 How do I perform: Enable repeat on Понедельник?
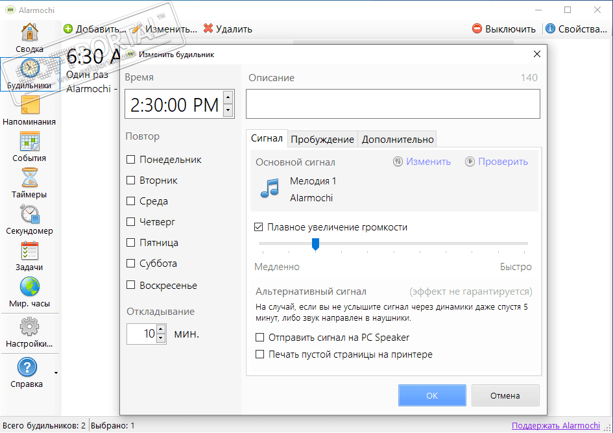[x=131, y=160]
